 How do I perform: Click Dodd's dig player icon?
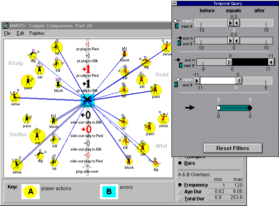146,61
